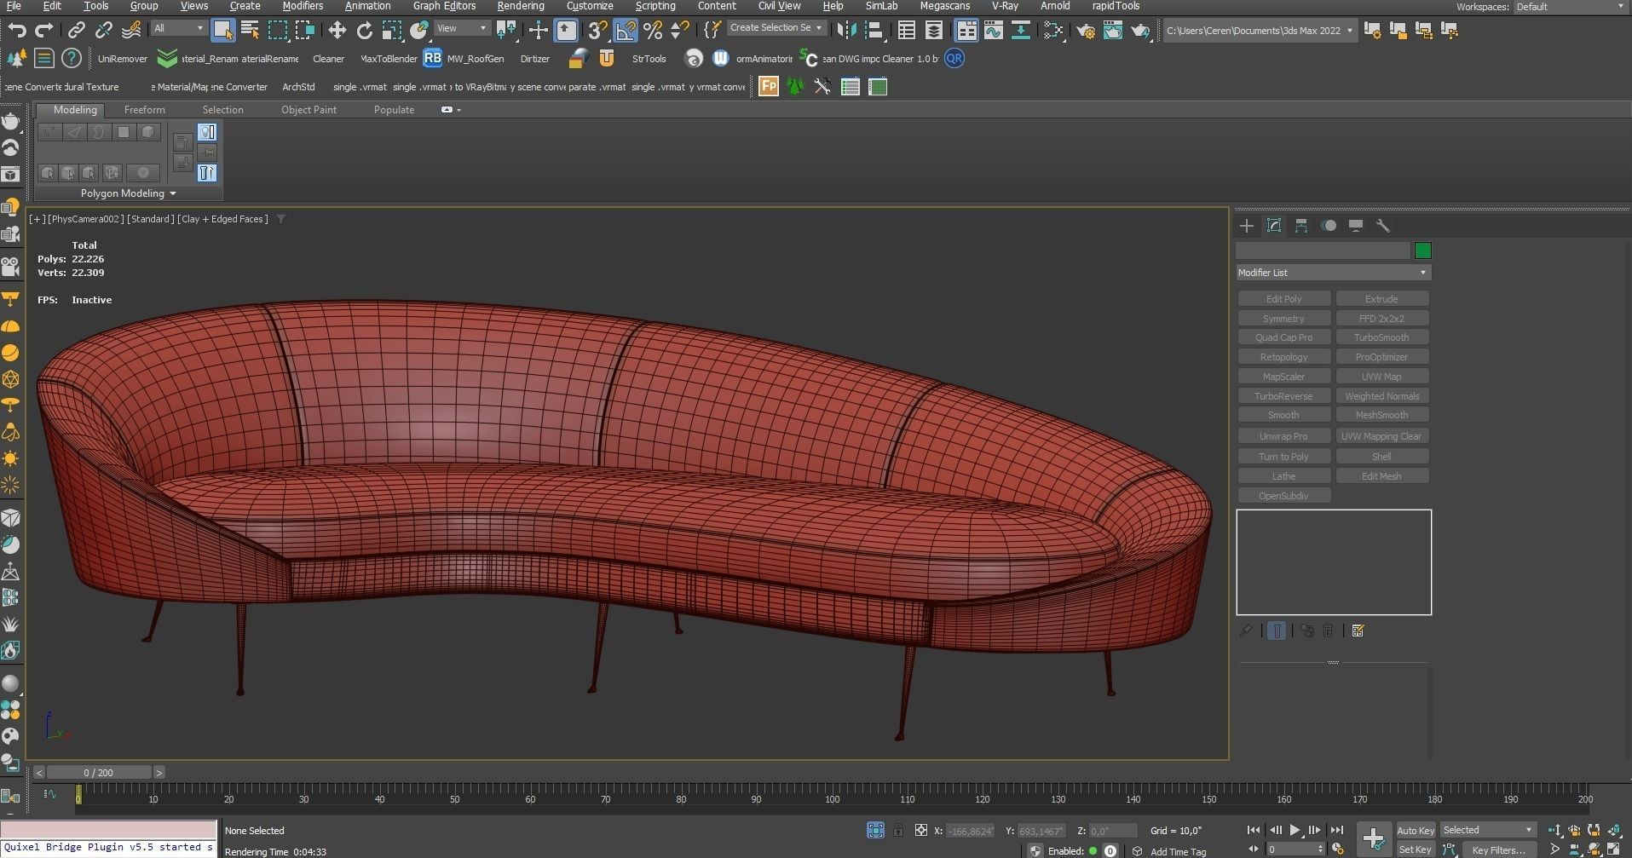The image size is (1632, 858).
Task: Open the Utilities wrench panel icon
Action: pos(1383,226)
